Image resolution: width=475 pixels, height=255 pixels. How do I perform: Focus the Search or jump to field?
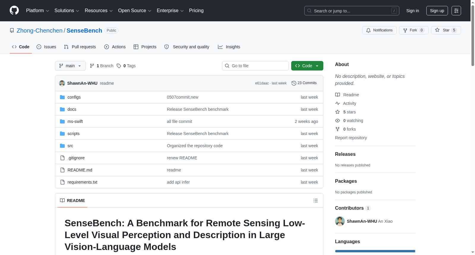tap(352, 11)
